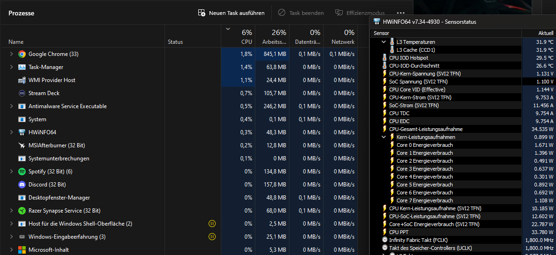The image size is (556, 255).
Task: Select the L3 Cache (CCD1) row
Action: coord(463,50)
